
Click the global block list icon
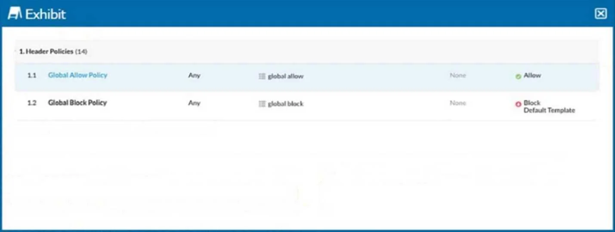click(x=262, y=104)
